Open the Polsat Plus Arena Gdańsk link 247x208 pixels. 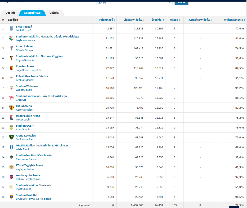32,76
